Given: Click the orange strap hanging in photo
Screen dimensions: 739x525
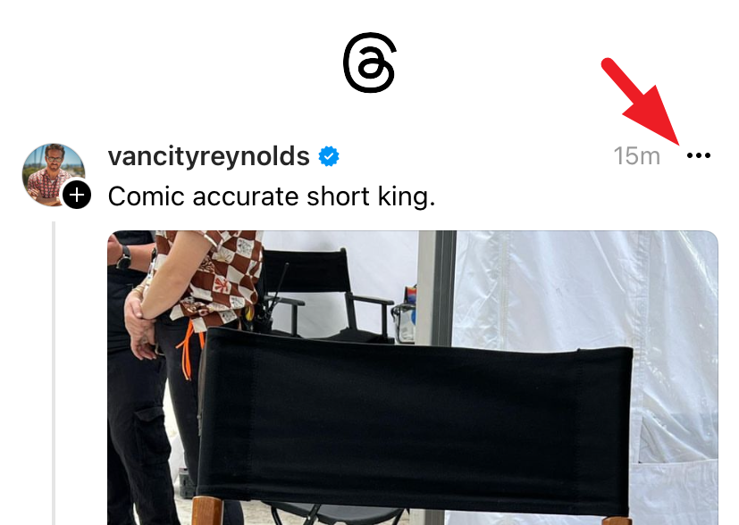Looking at the screenshot, I should (190, 347).
